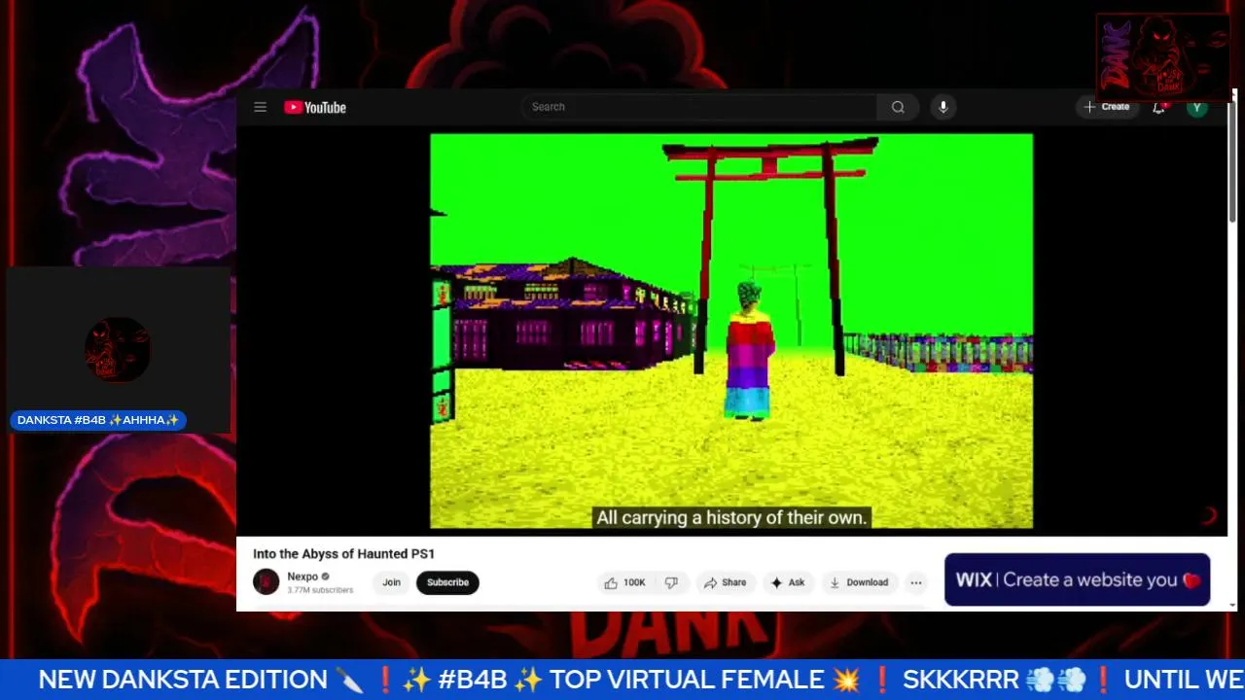Open the Nexpo channel name link
Image resolution: width=1245 pixels, height=700 pixels.
tap(302, 577)
